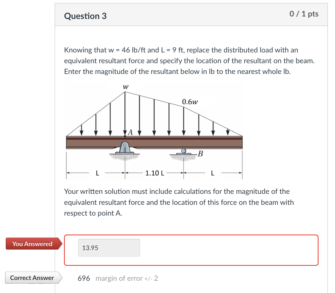Click the point A label on the beam
The height and width of the screenshot is (293, 335).
point(130,132)
